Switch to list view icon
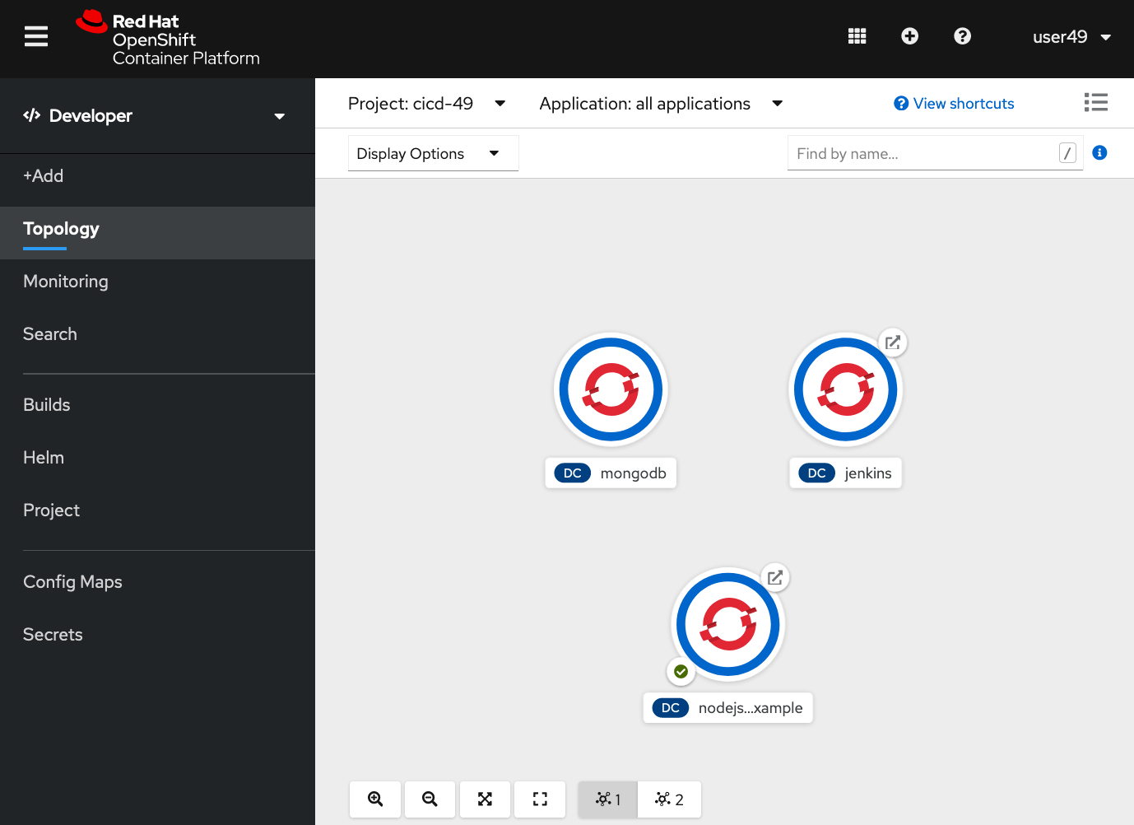Screen dimensions: 1134x825 click(x=1095, y=102)
